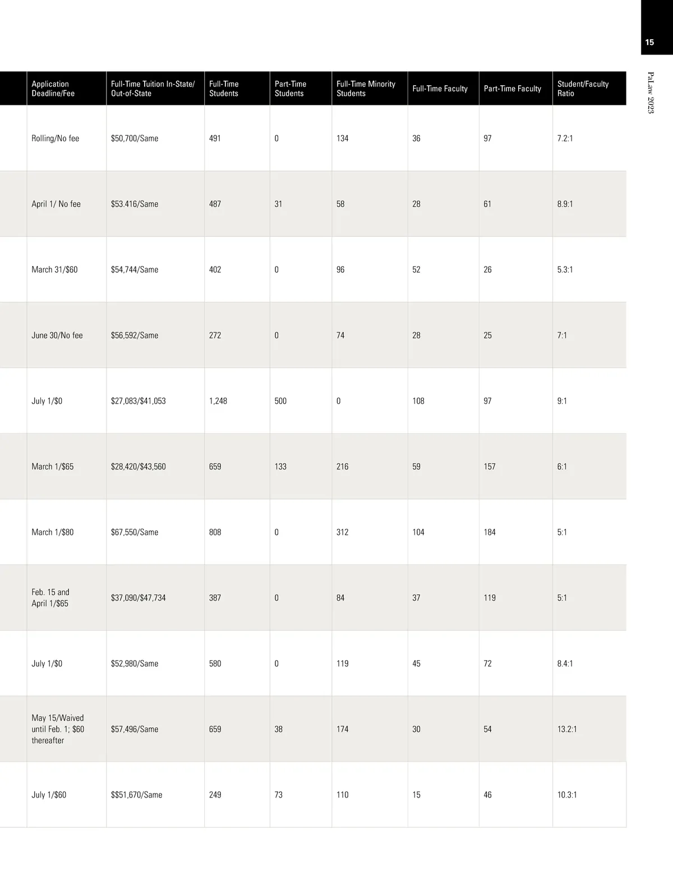The height and width of the screenshot is (884, 673).
Task: Click the Full-Time Faculty column header
Action: point(440,89)
